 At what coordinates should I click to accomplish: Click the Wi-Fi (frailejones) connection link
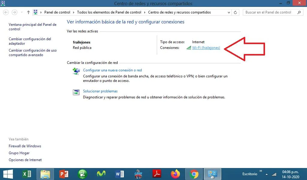point(206,48)
